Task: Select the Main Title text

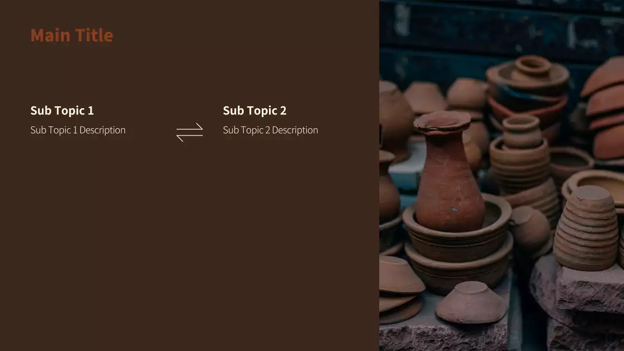Action: (72, 35)
